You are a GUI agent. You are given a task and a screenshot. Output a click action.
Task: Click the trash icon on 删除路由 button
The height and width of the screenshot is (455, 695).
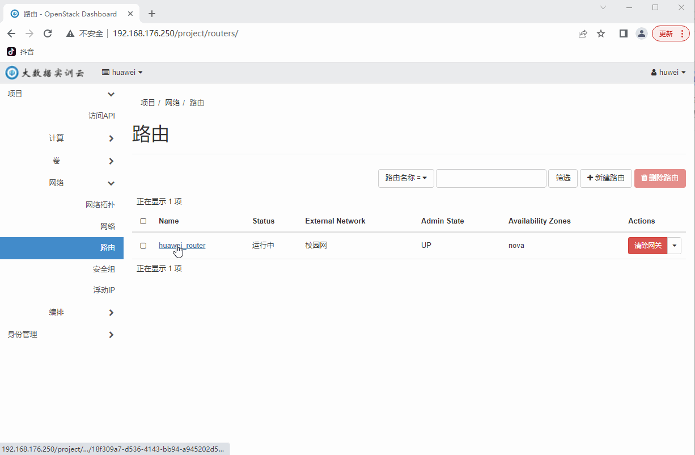point(643,178)
